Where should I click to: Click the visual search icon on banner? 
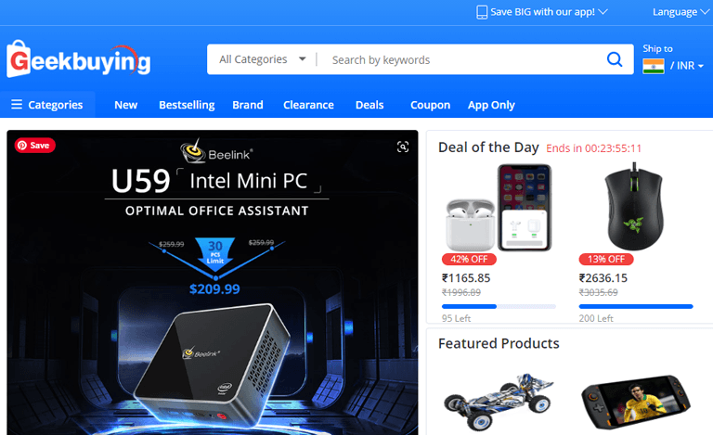click(x=402, y=147)
